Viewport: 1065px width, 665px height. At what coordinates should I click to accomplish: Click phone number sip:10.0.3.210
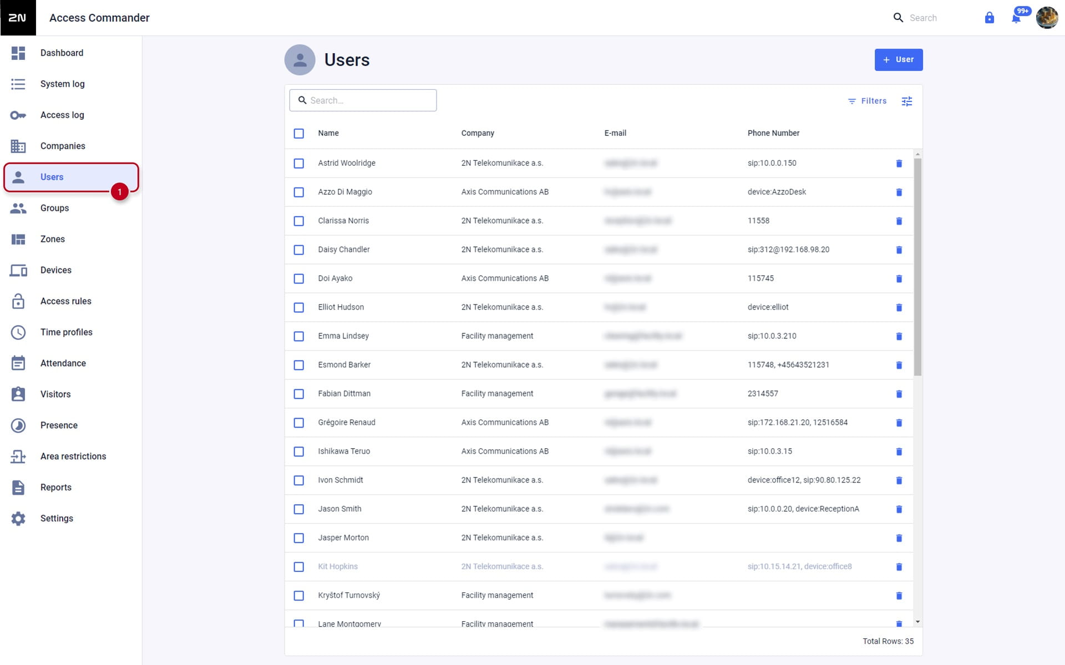coord(772,336)
